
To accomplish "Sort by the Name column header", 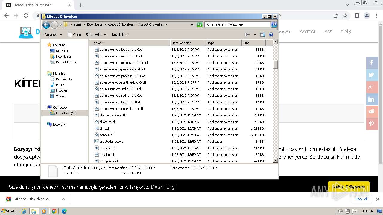I will pyautogui.click(x=129, y=43).
